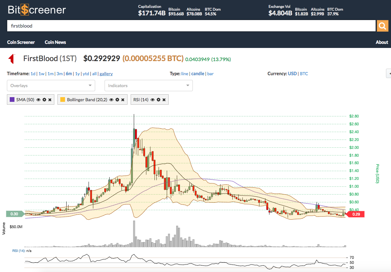391x272 pixels.
Task: Click the BTC Dom 54.5% capitalization stat
Action: coord(213,12)
